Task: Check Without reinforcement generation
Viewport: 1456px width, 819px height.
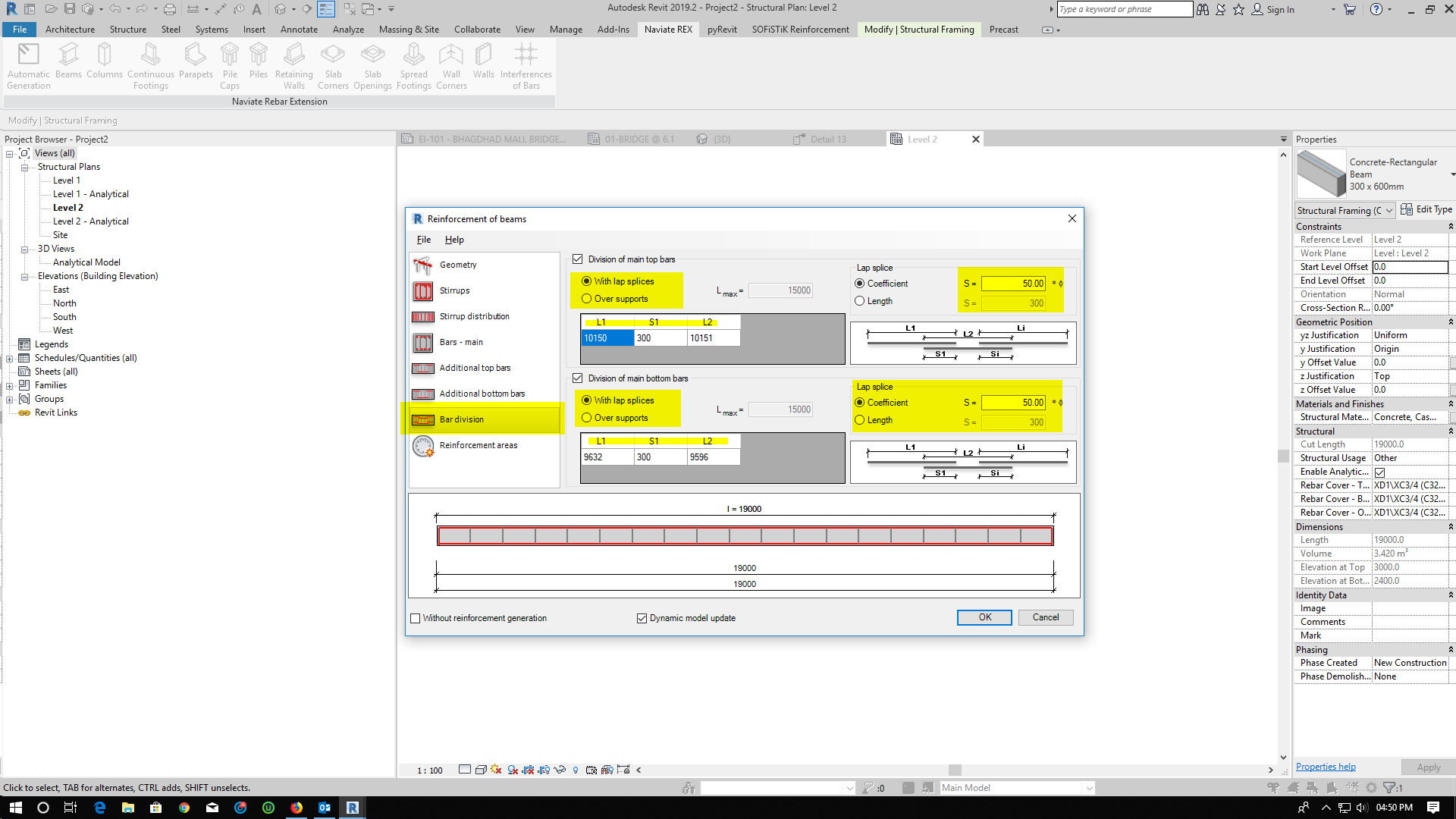Action: (x=416, y=618)
